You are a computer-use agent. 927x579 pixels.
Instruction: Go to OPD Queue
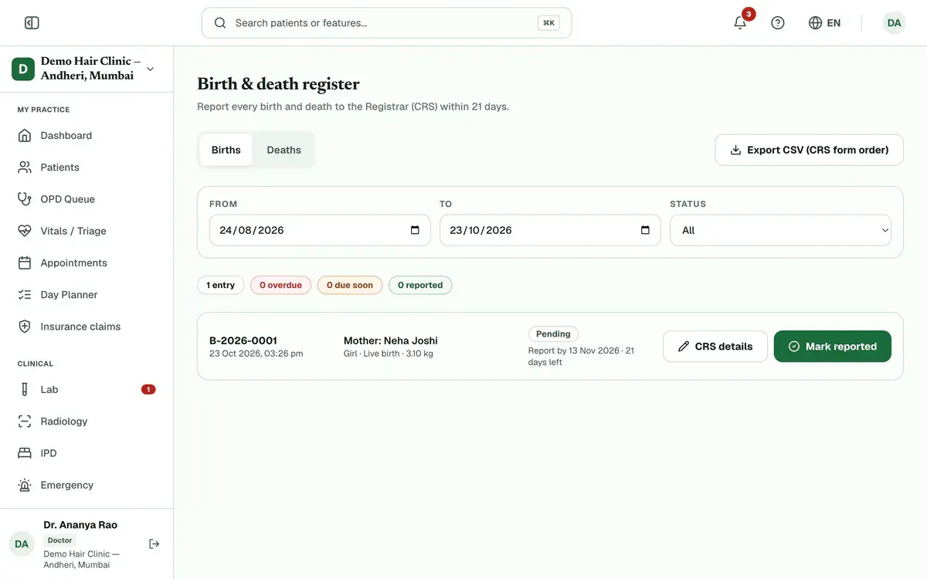[87, 199]
